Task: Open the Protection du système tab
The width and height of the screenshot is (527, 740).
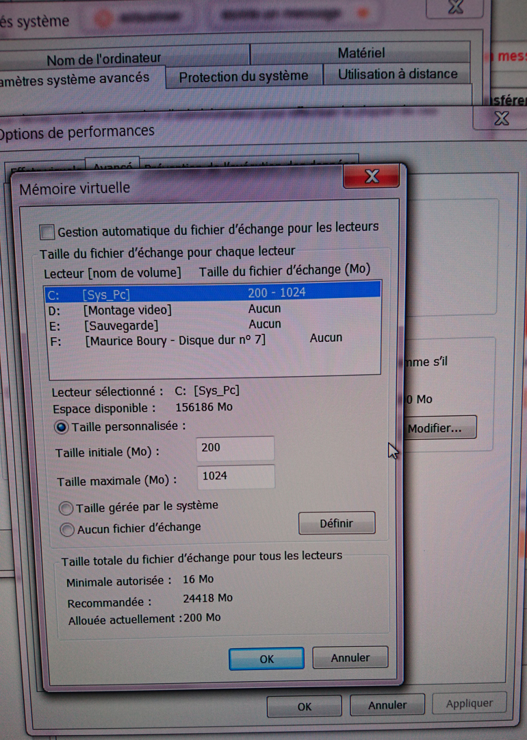Action: click(x=244, y=77)
